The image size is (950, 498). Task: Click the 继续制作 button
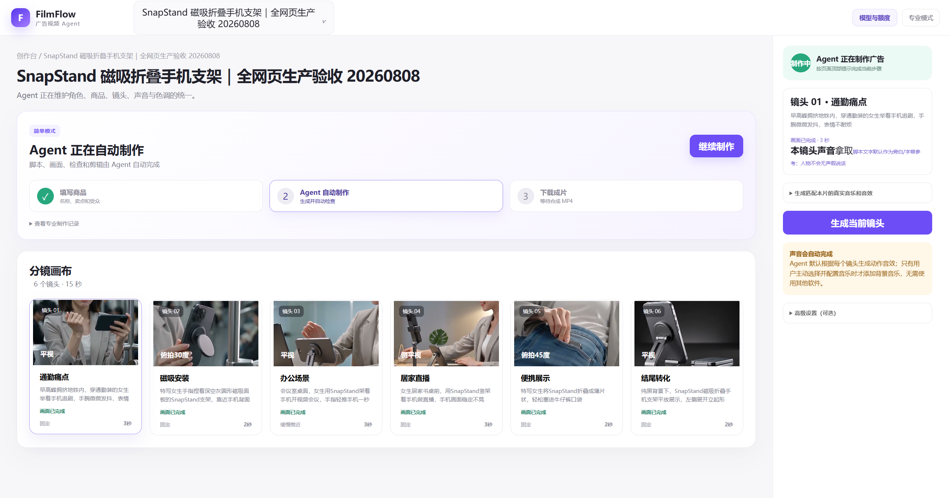(716, 146)
